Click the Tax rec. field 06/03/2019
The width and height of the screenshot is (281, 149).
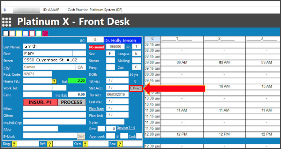coord(117,94)
